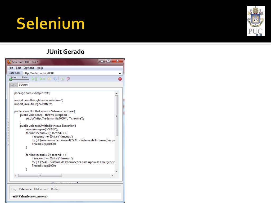Maximize the Selenium IDE window
This screenshot has height=203, width=271.
108,61
